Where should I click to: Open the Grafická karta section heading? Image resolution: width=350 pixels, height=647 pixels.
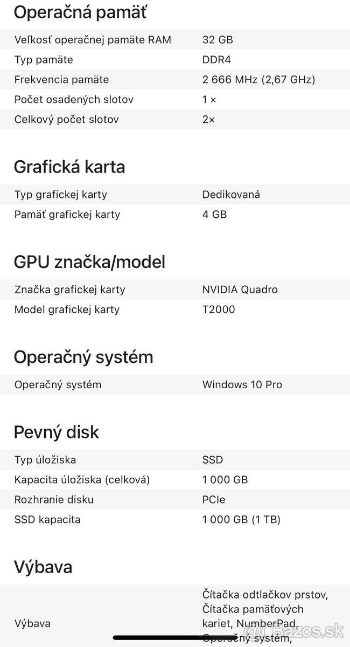(x=69, y=167)
